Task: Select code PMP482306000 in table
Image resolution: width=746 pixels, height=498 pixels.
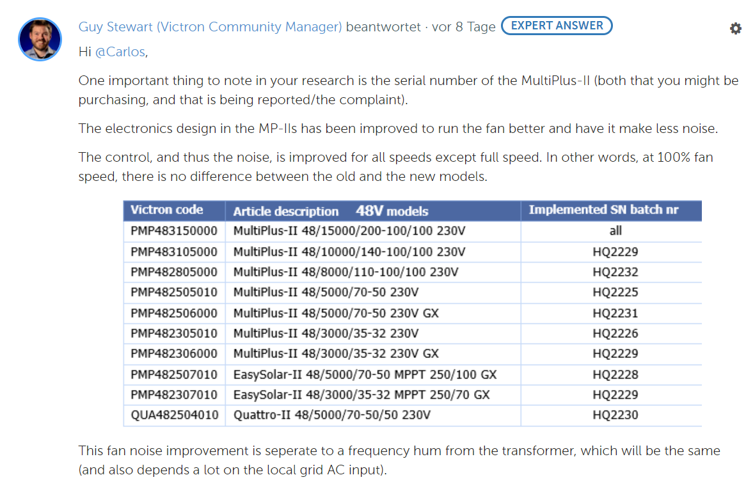Action: pyautogui.click(x=174, y=354)
